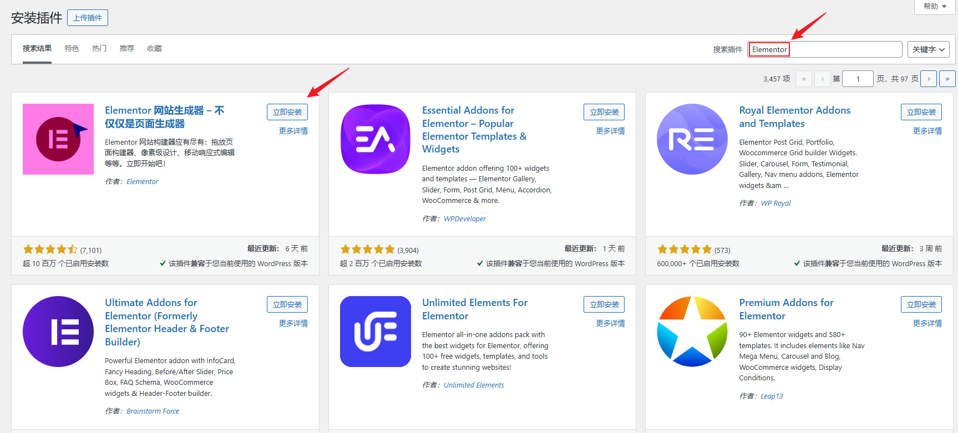Switch to the 热门 tab
The image size is (958, 433).
pyautogui.click(x=99, y=49)
